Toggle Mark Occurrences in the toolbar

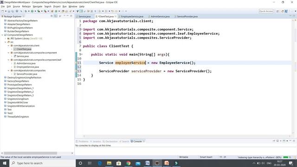81,11
